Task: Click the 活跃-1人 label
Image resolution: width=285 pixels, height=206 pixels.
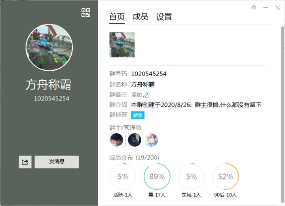Action: 123,195
